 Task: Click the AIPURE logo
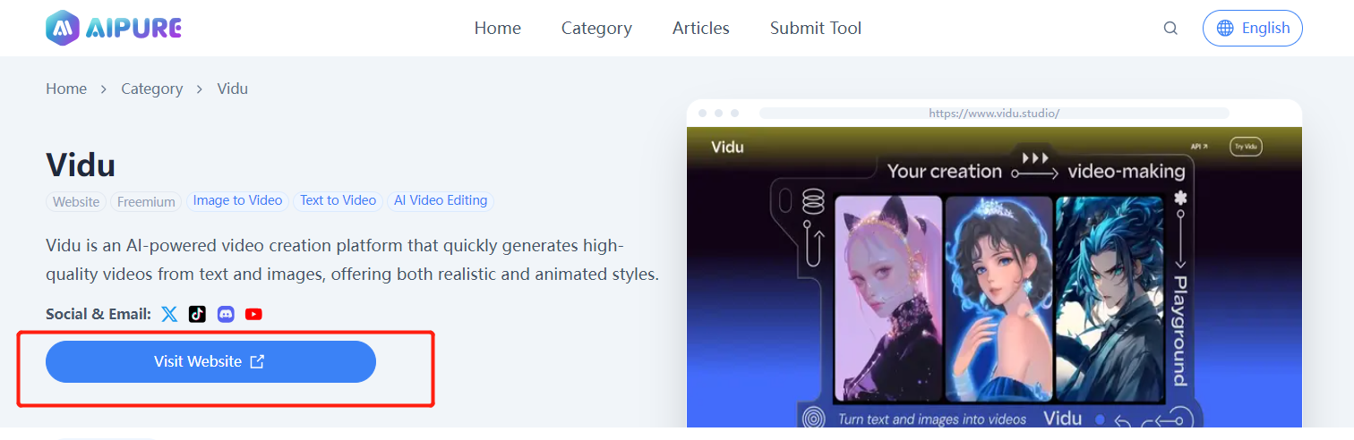[x=114, y=28]
